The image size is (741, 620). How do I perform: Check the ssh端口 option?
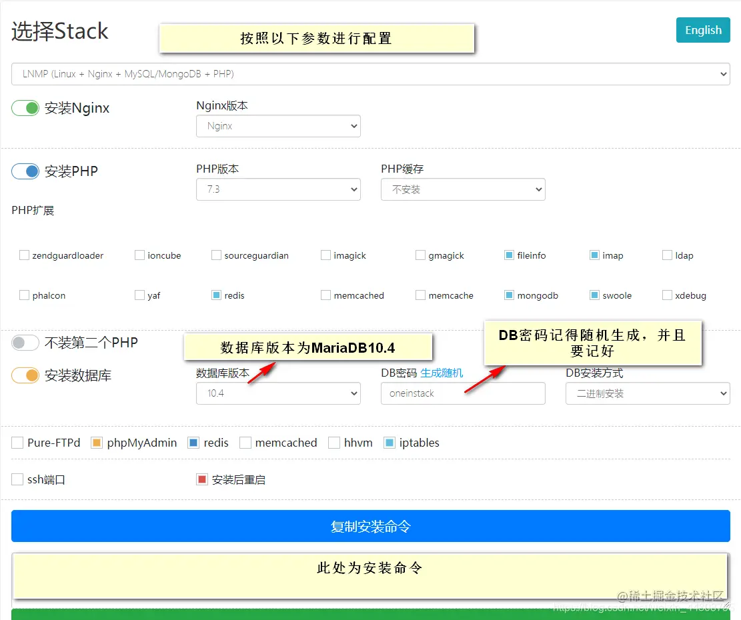pyautogui.click(x=17, y=479)
